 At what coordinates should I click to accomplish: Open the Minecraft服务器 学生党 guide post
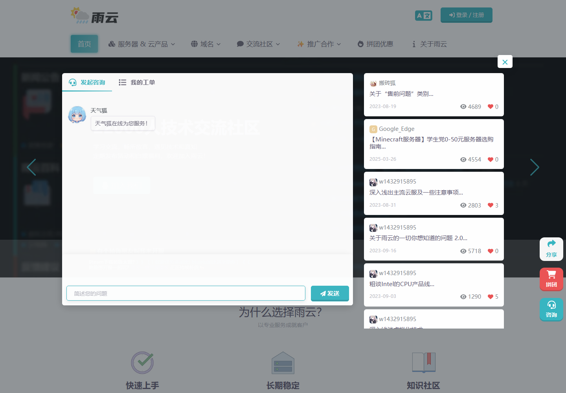pos(431,143)
